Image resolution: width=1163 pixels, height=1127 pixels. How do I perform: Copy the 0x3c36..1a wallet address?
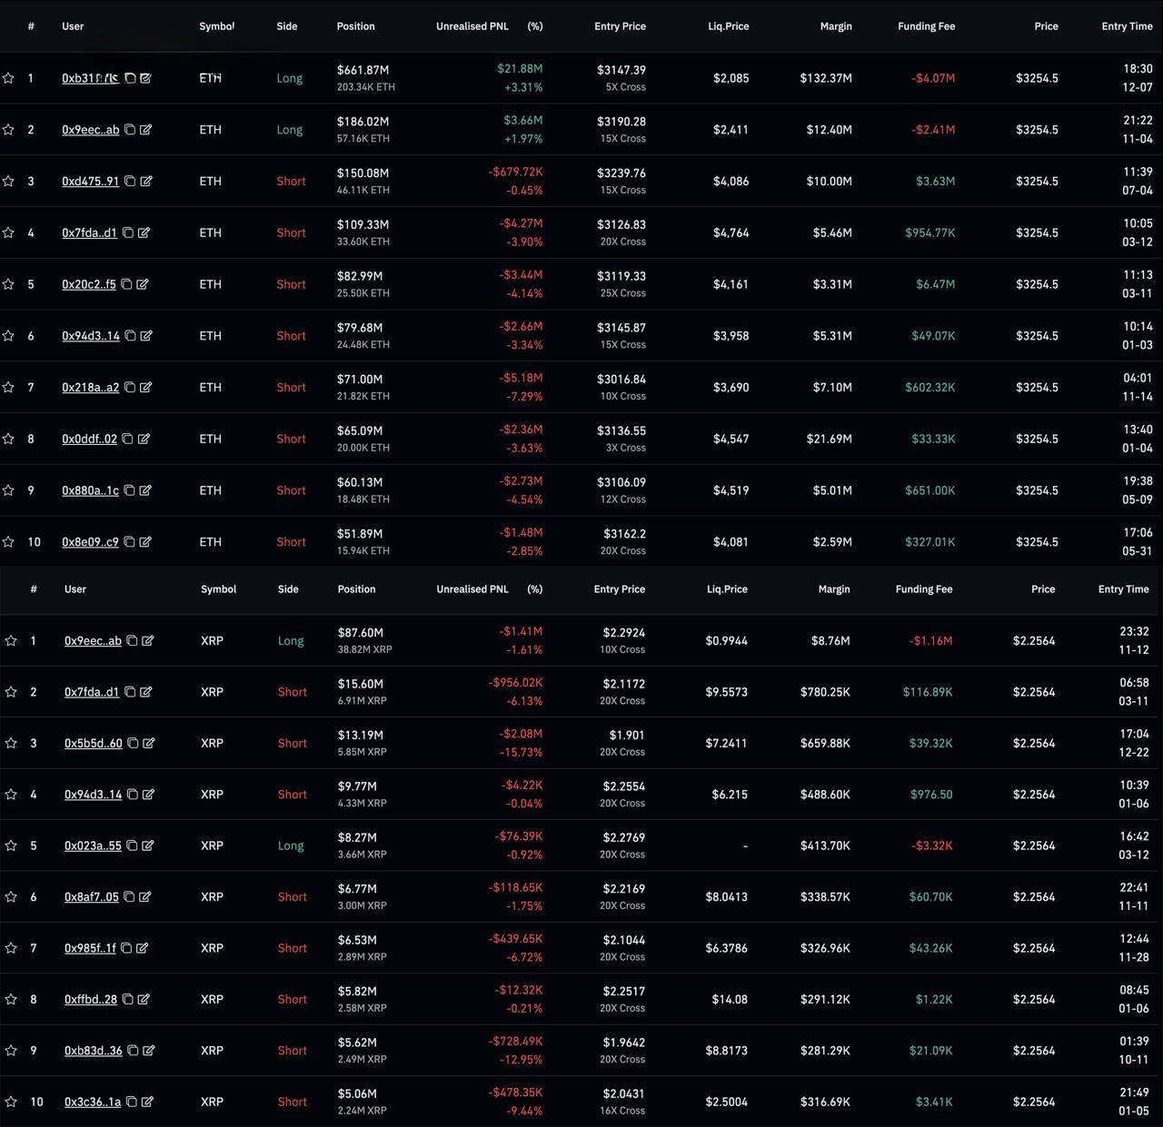(x=132, y=1102)
